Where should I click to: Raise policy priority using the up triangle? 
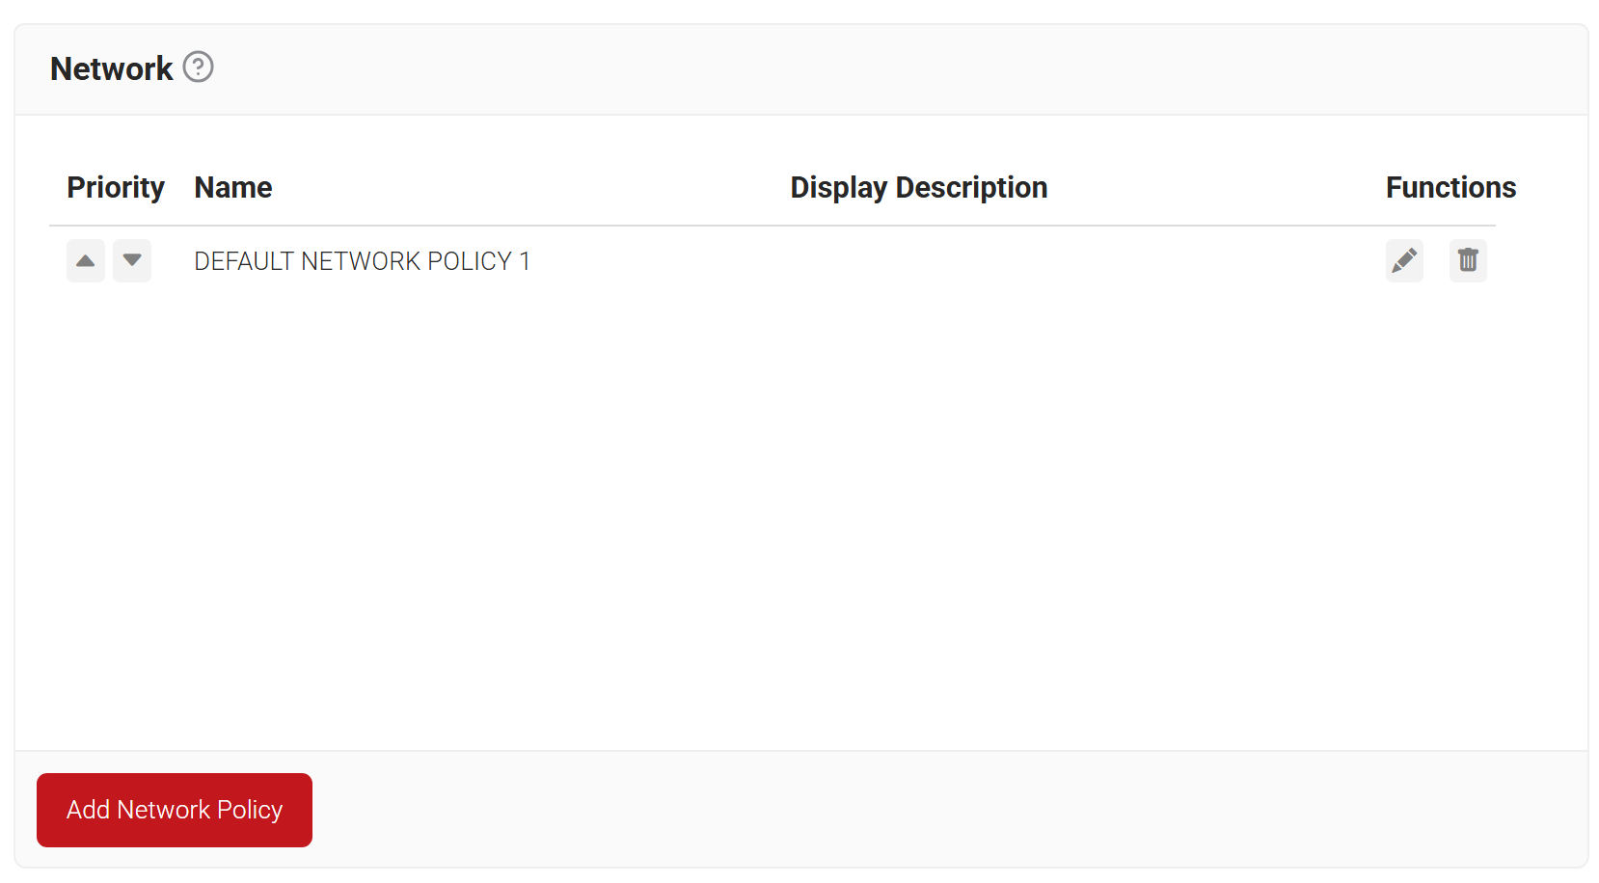(86, 260)
